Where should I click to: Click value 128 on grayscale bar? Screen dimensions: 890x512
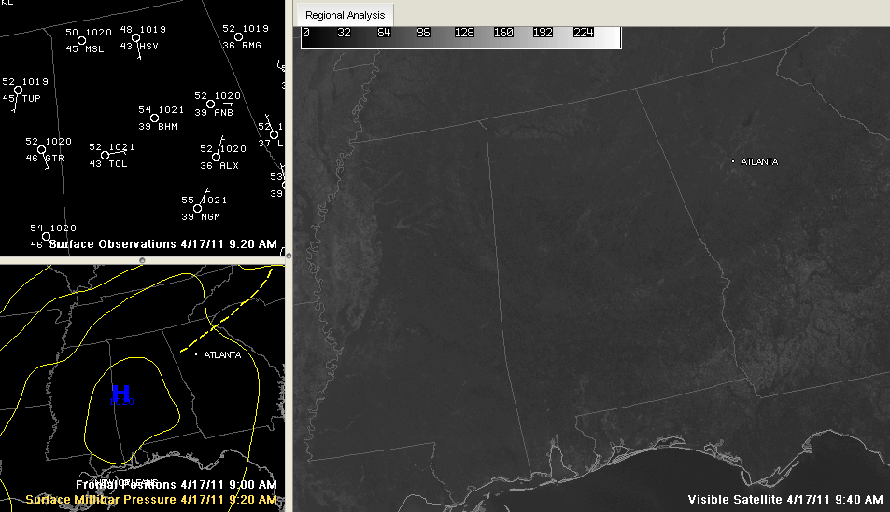(x=464, y=32)
